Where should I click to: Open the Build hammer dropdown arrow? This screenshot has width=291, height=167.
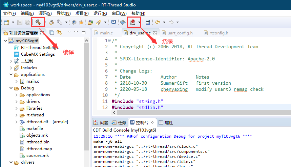[x=44, y=22]
